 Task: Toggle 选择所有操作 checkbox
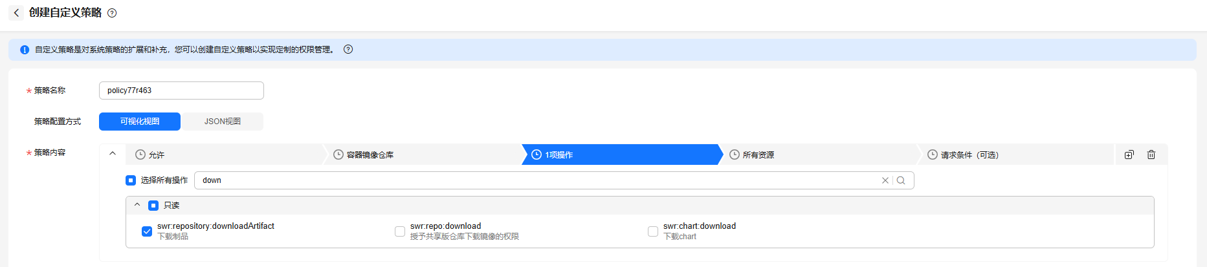pyautogui.click(x=131, y=180)
